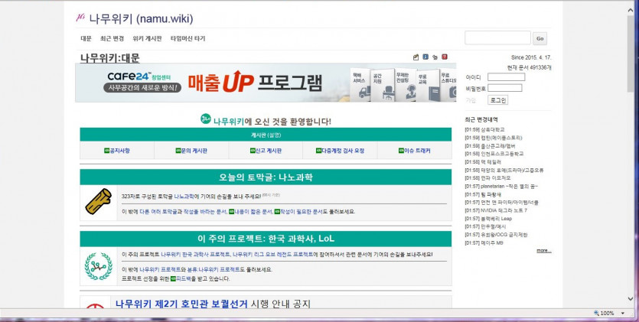Screen dimensions: 639x322
Task: Click the blue icon in the document toolbar
Action: 425,57
